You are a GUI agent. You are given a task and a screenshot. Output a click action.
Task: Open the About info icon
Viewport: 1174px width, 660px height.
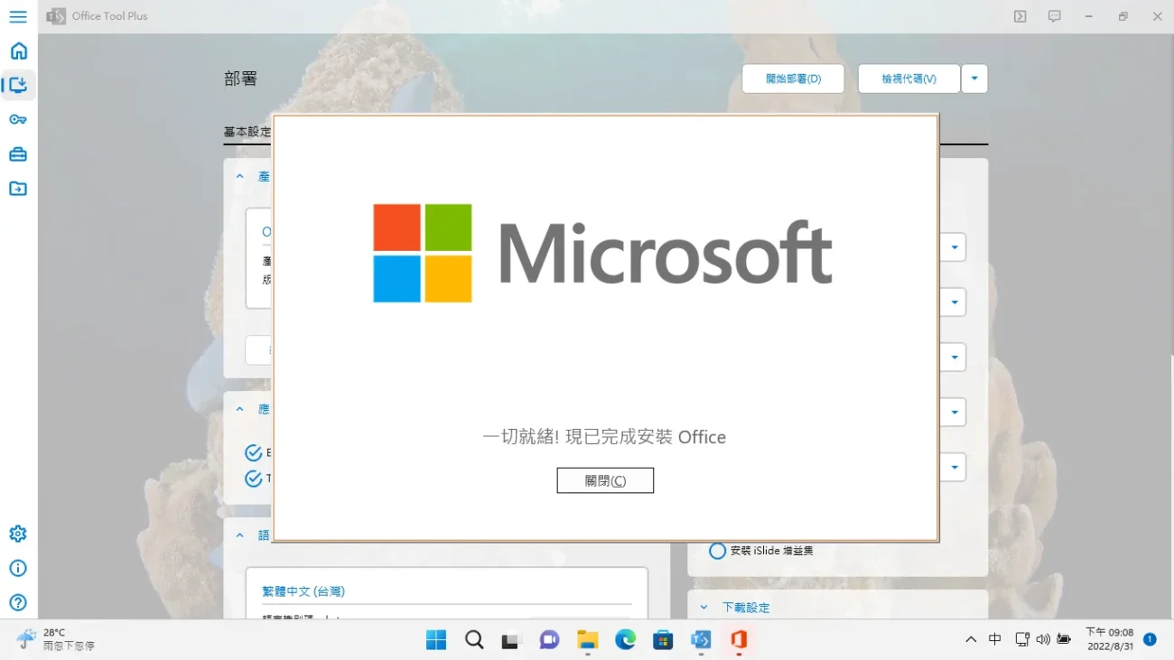(18, 568)
